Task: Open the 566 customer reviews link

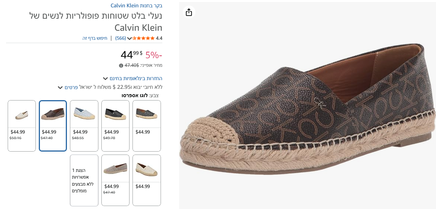Action: pos(120,38)
